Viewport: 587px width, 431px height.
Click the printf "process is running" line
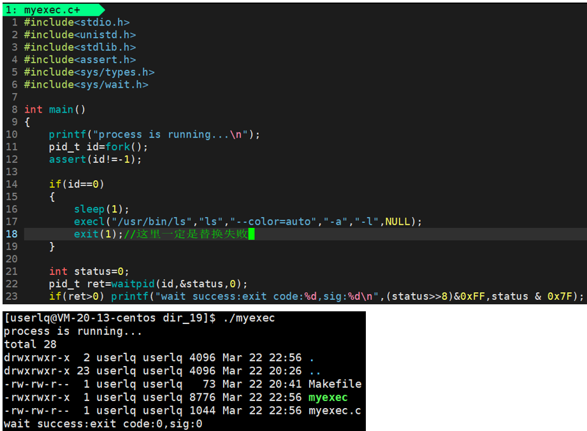(154, 134)
